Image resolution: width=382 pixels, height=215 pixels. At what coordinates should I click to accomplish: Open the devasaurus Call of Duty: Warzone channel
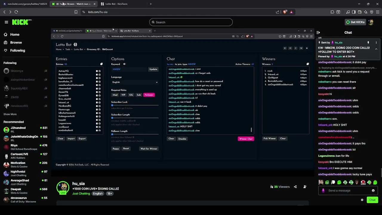(25, 200)
